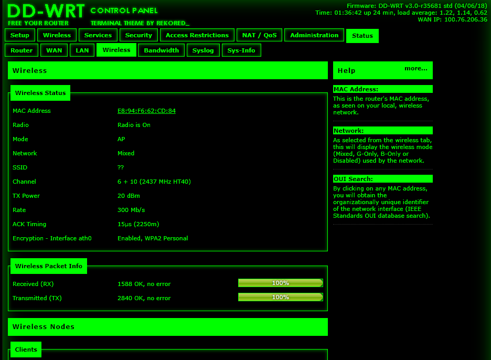Select the NAT / QoS tab
The image size is (491, 360).
coord(259,35)
